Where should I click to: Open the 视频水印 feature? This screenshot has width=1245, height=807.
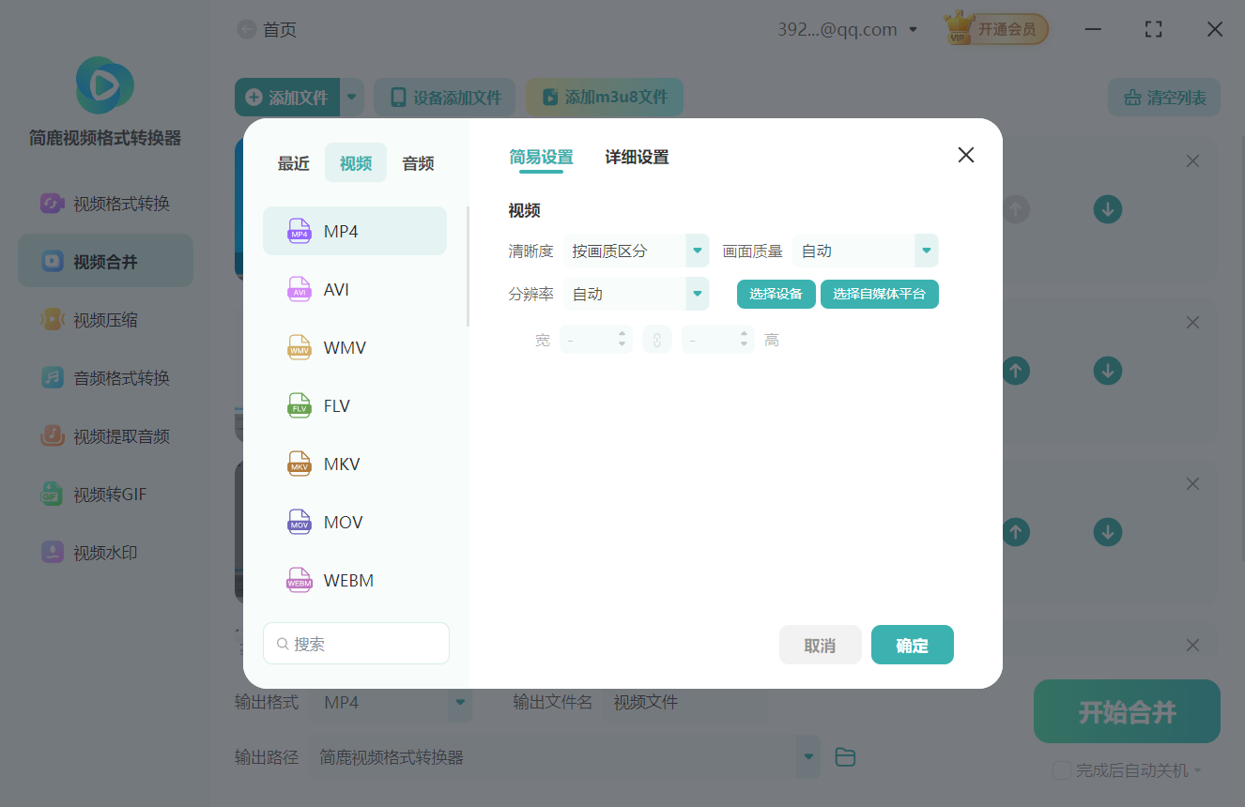point(105,552)
